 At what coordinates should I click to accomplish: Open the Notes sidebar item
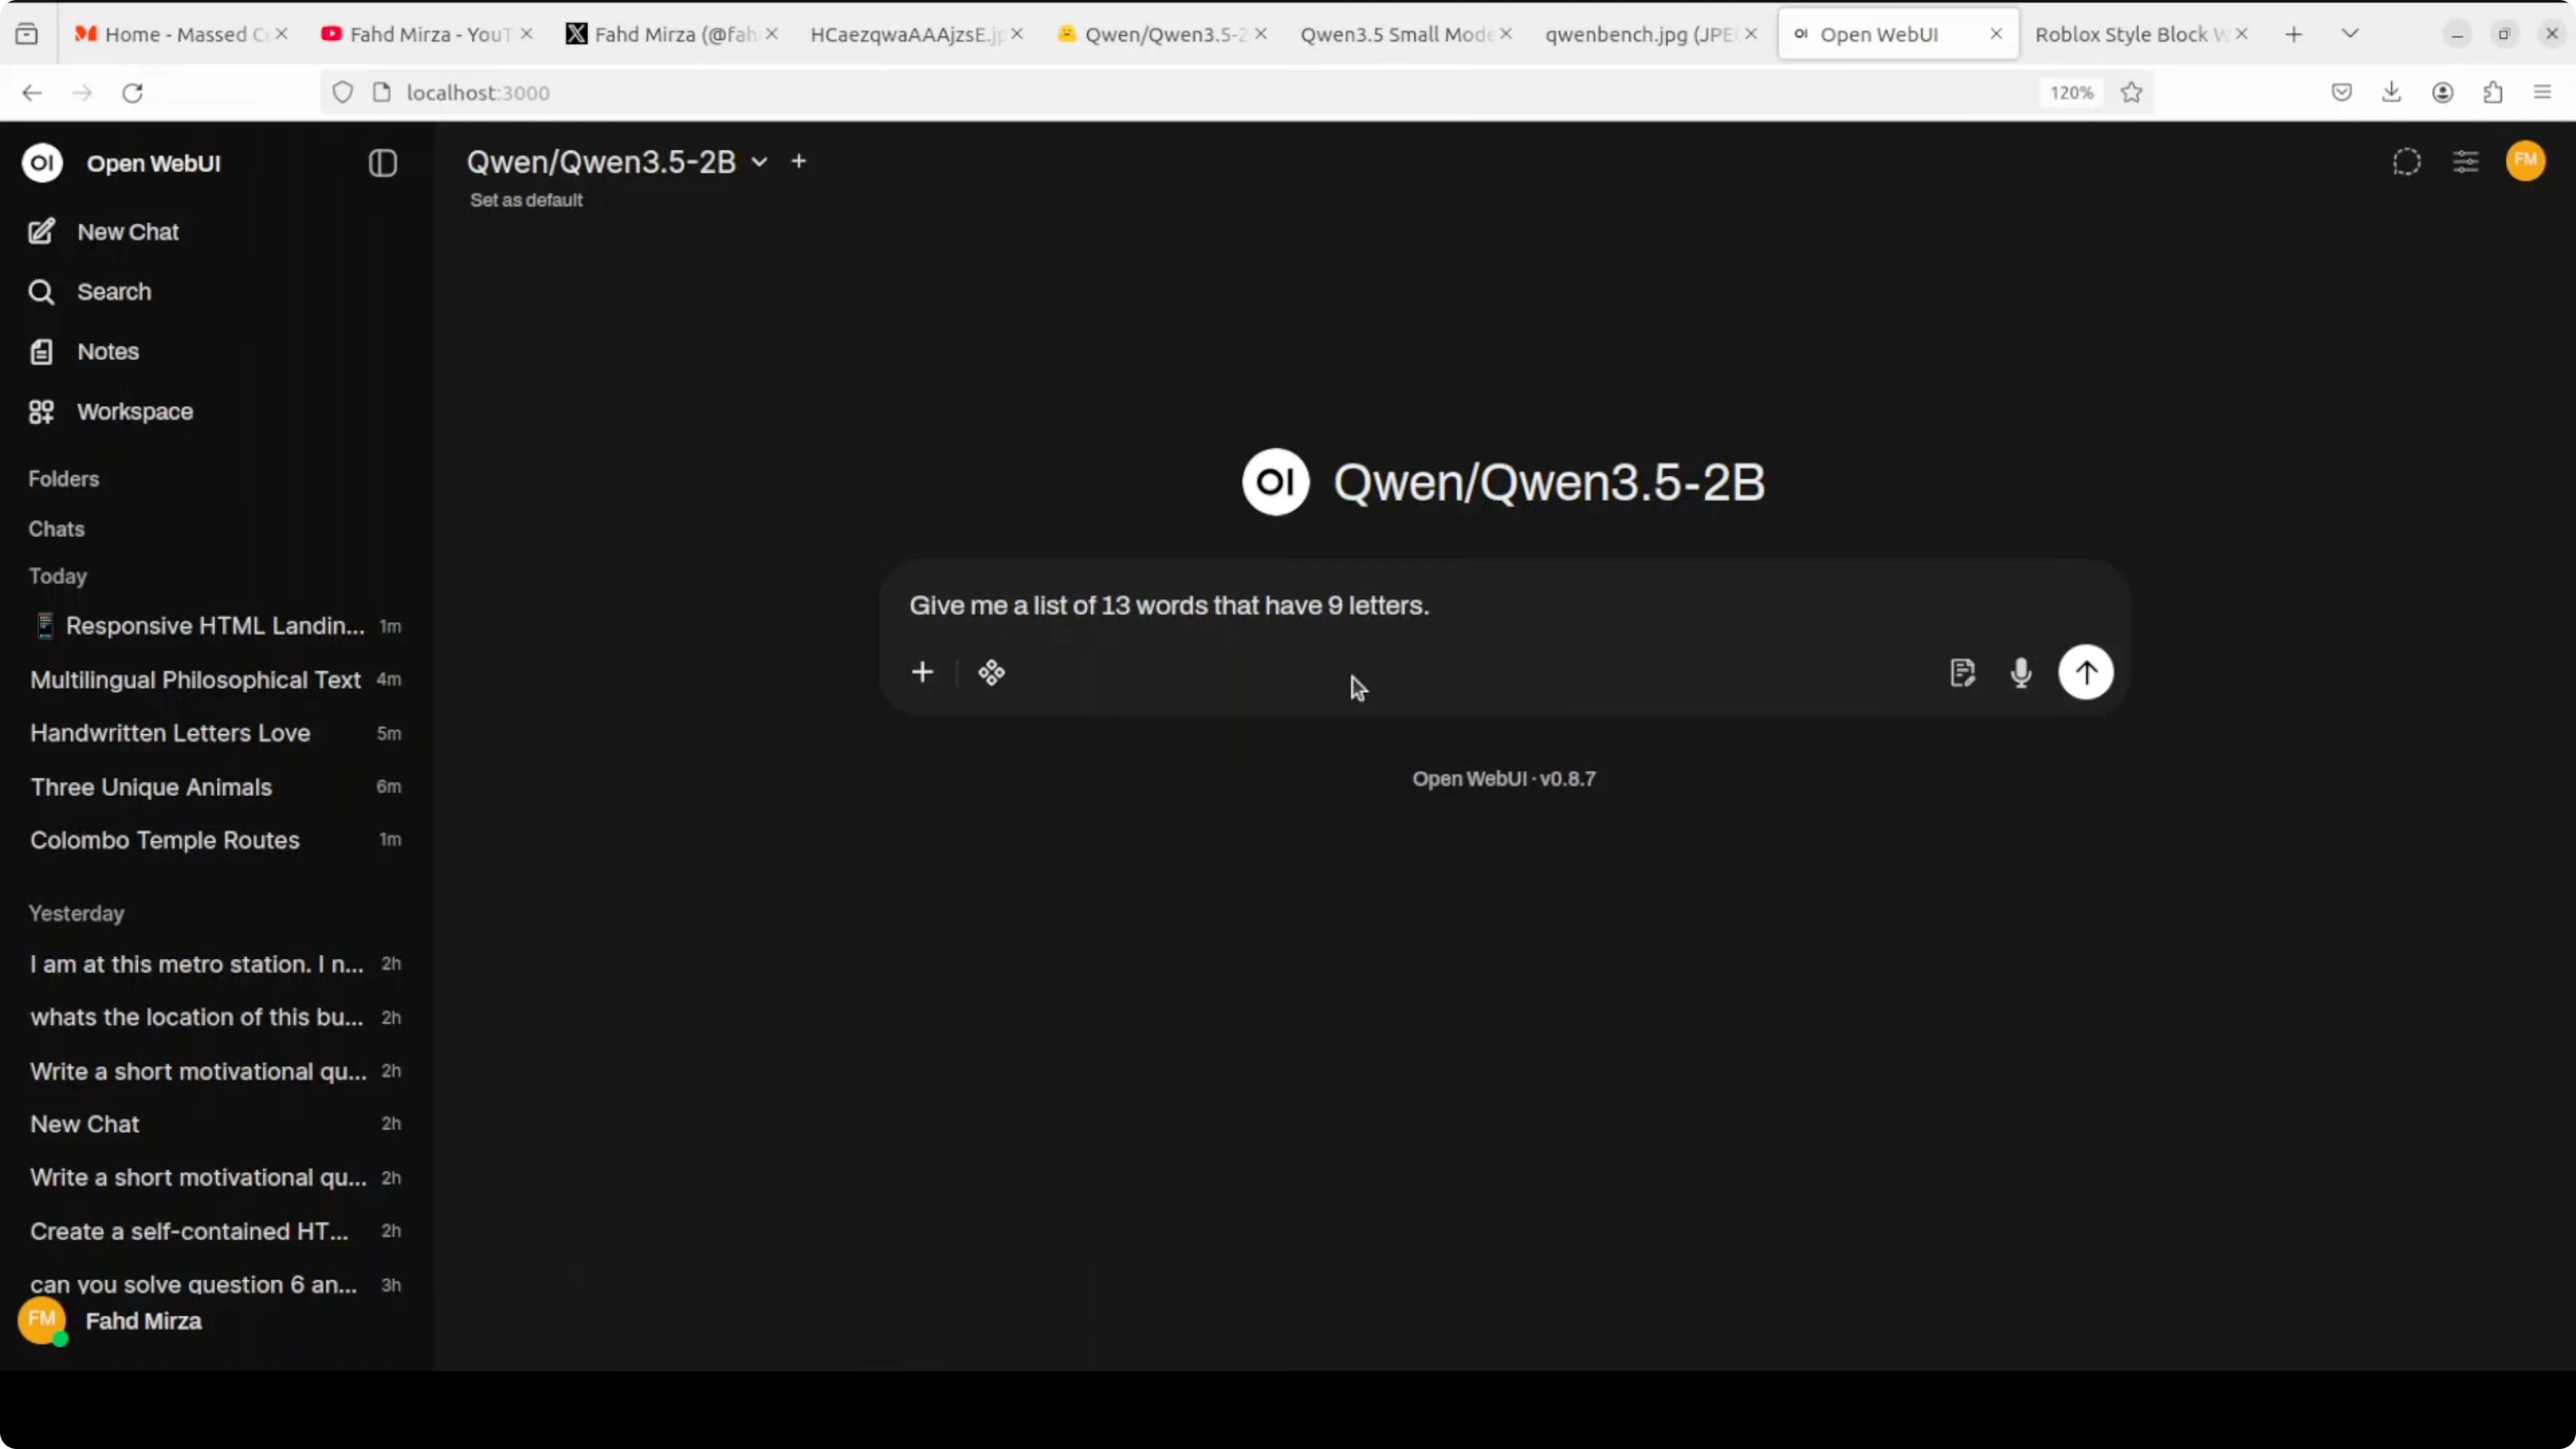107,352
